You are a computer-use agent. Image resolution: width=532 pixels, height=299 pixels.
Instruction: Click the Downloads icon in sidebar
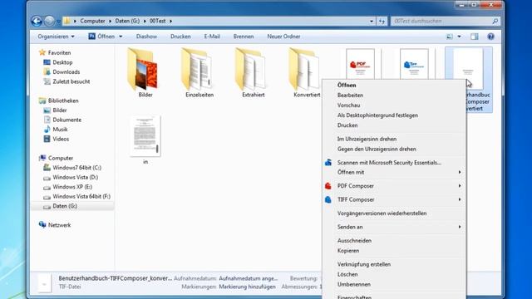click(x=47, y=72)
